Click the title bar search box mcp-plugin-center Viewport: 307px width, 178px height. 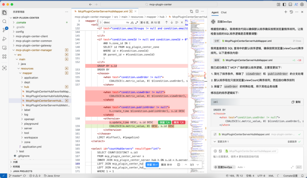[x=159, y=4]
